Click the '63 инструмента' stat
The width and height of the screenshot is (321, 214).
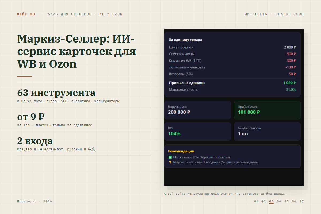coord(56,93)
